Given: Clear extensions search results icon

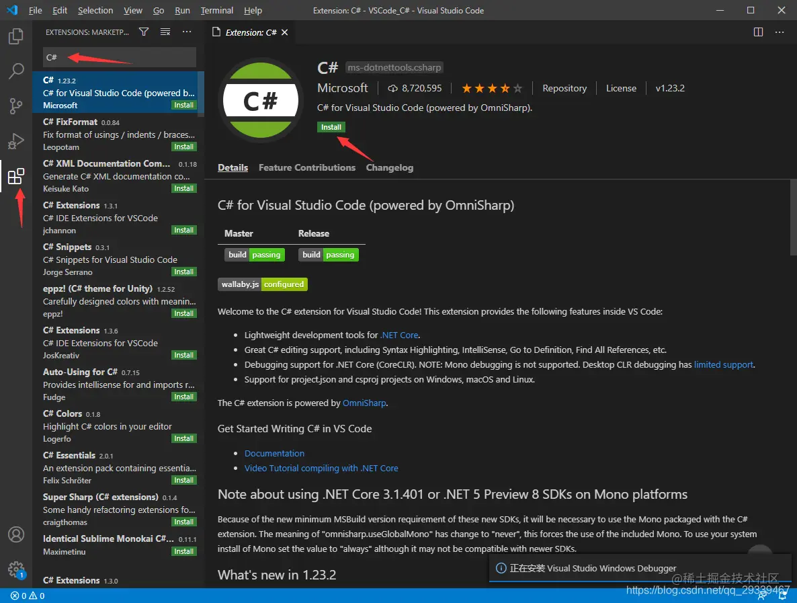Looking at the screenshot, I should coord(165,32).
